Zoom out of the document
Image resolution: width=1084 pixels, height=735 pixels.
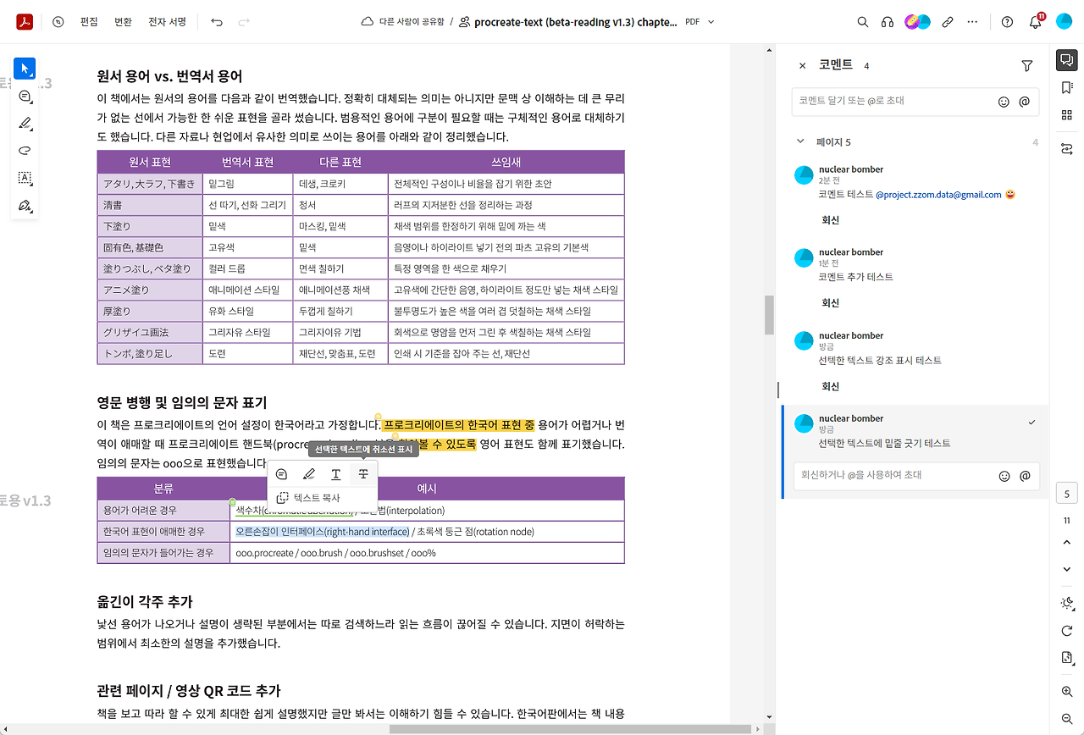point(1066,718)
